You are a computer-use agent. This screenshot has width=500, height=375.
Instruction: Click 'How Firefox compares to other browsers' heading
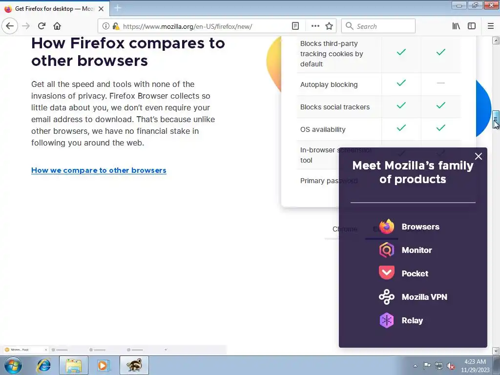(x=128, y=52)
